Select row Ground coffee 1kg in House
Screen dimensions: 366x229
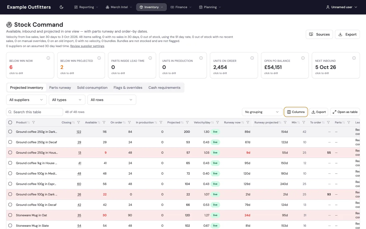[10, 163]
